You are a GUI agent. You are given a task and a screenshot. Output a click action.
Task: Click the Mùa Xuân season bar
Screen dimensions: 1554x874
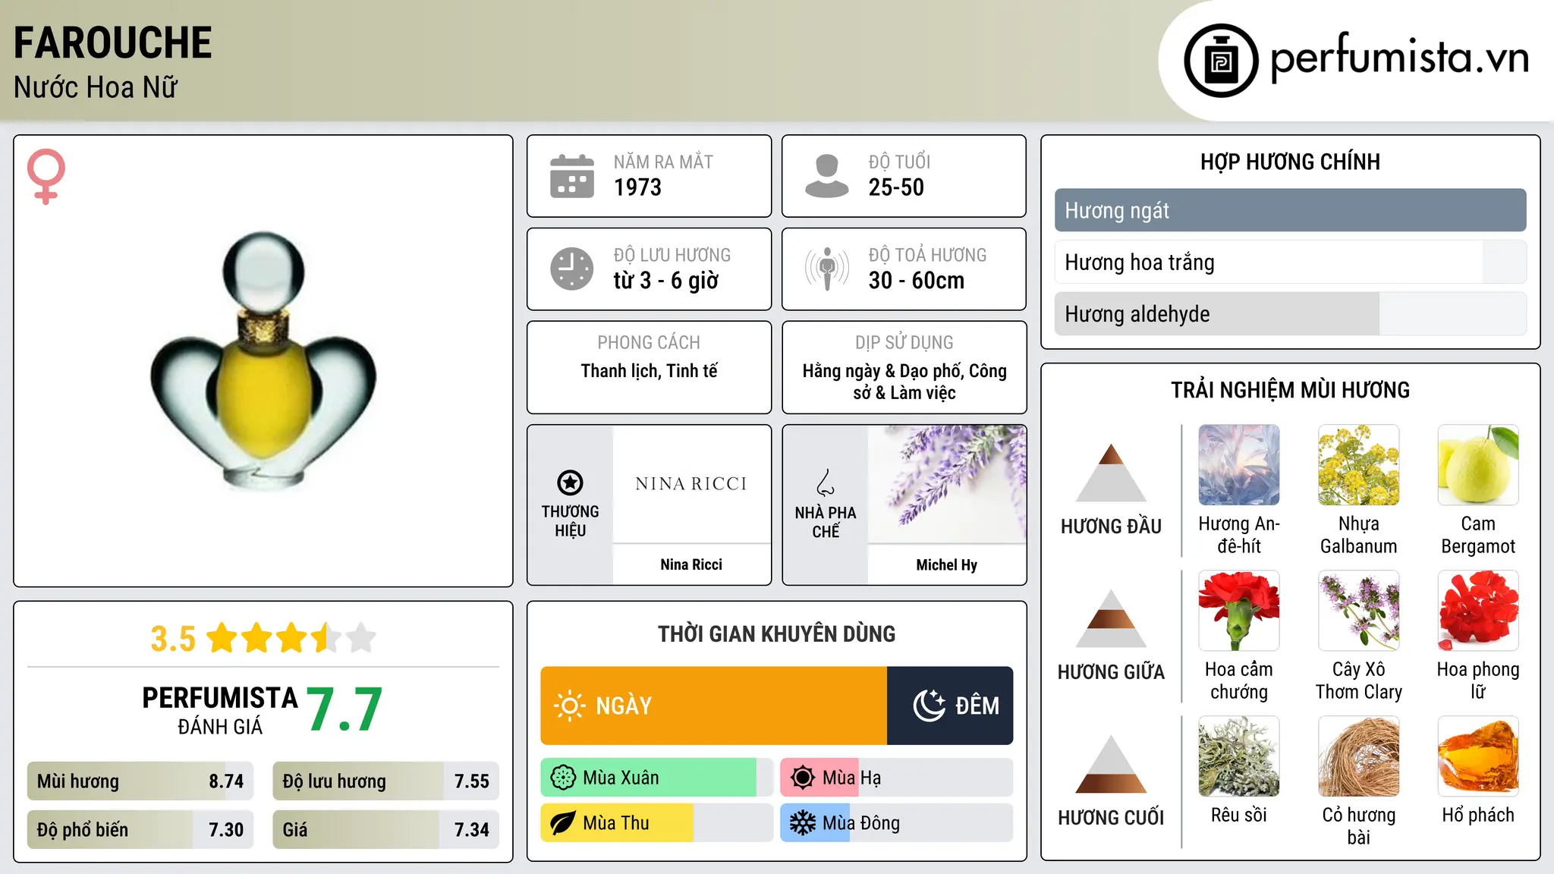pyautogui.click(x=657, y=778)
